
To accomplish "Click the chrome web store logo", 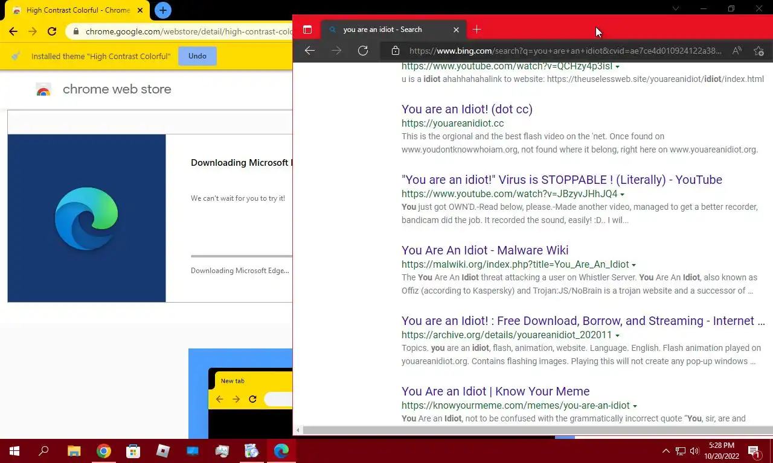I will [x=43, y=90].
